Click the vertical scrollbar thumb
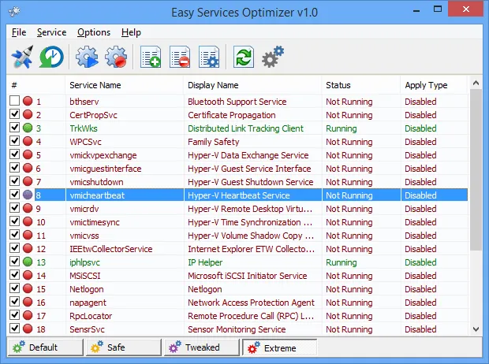Screen dimensions: 489x364 pos(476,169)
